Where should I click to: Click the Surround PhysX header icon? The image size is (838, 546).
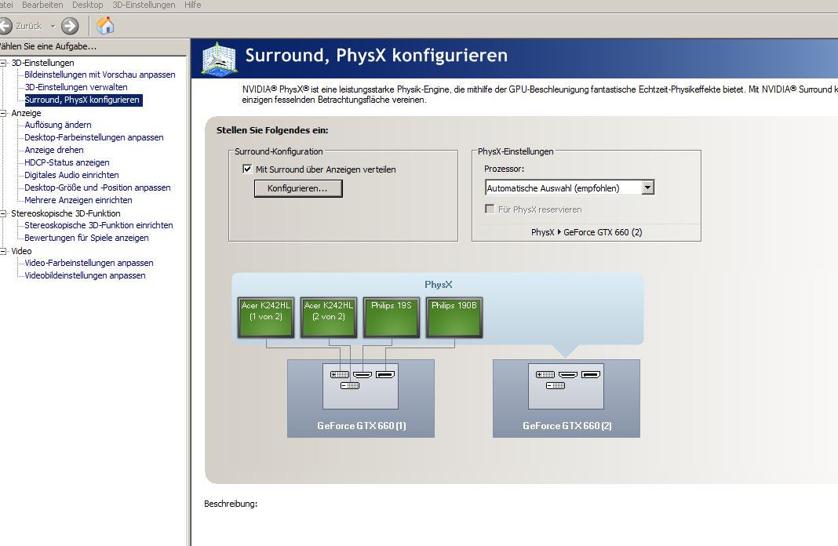coord(219,58)
